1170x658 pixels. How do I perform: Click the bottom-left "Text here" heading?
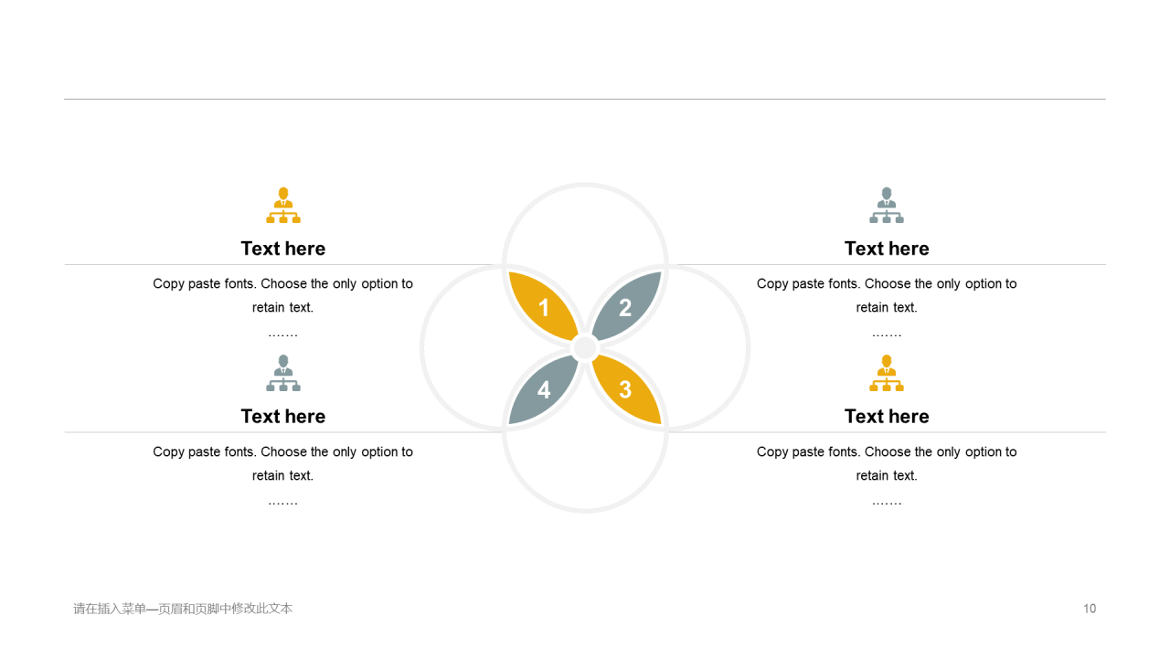(x=283, y=416)
